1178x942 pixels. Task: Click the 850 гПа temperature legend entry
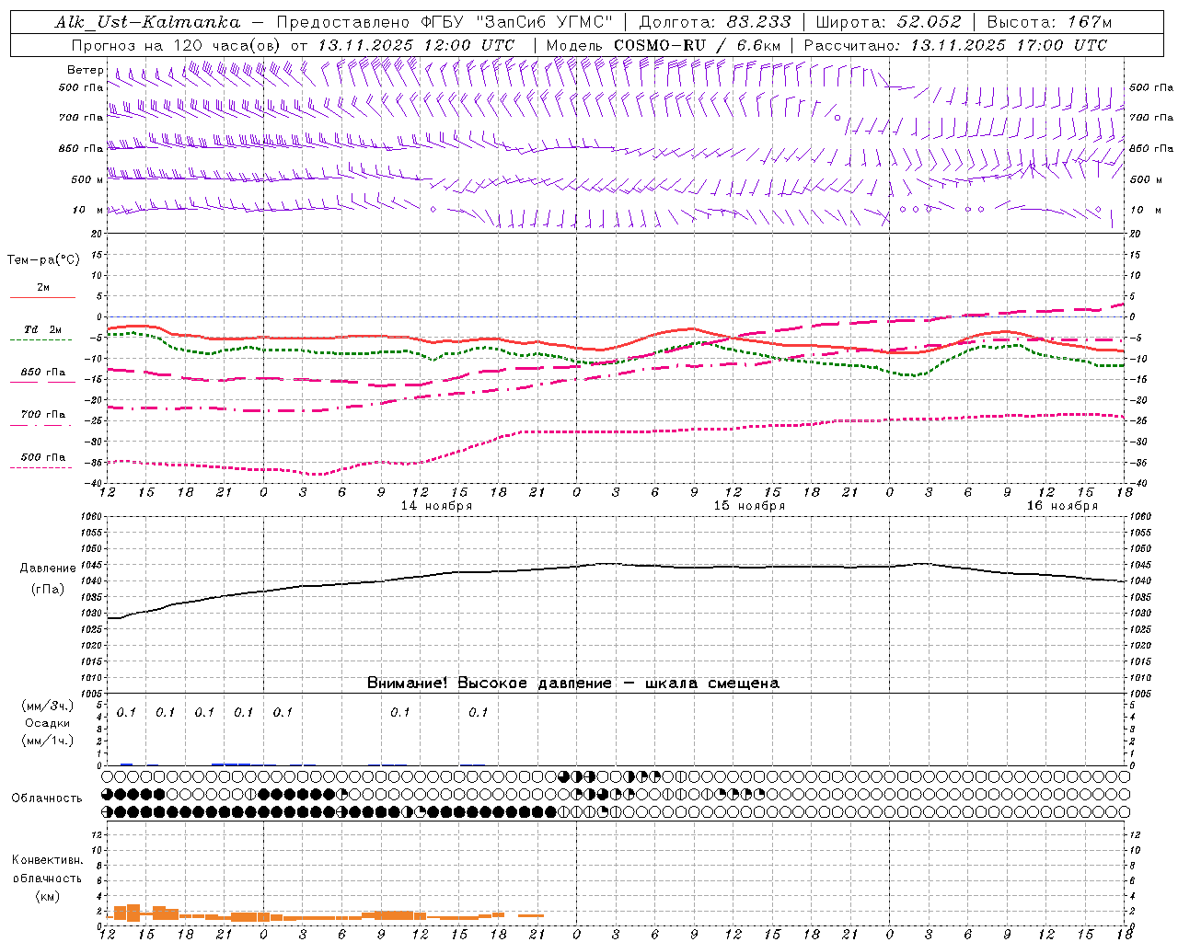[x=42, y=373]
